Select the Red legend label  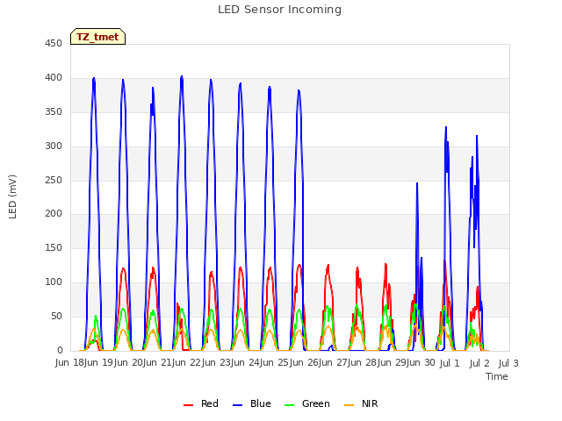click(210, 403)
